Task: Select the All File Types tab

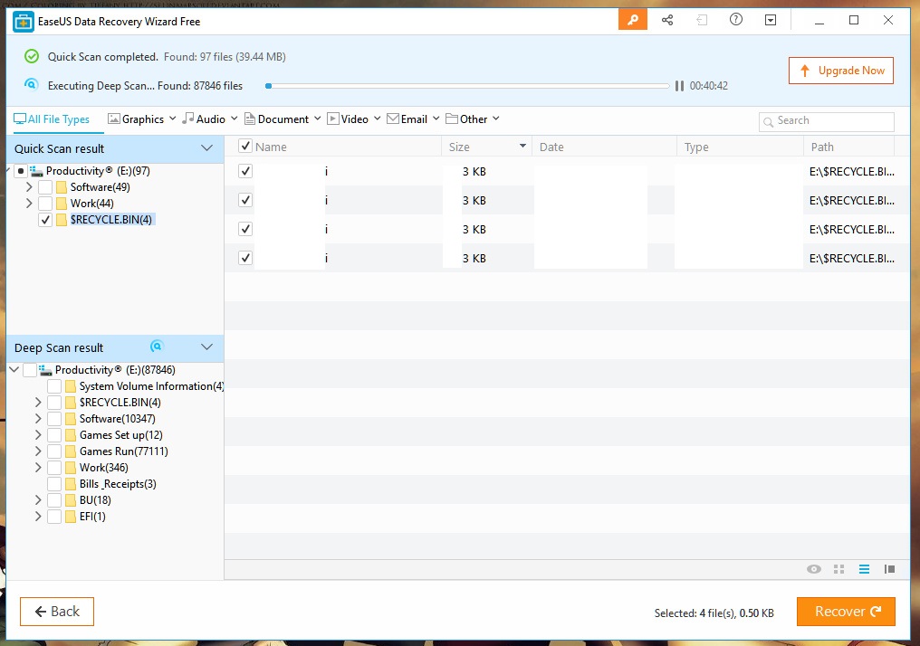Action: tap(52, 119)
